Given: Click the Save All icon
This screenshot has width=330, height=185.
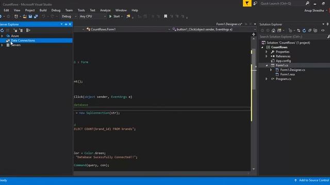Looking at the screenshot, I should pyautogui.click(x=36, y=16).
